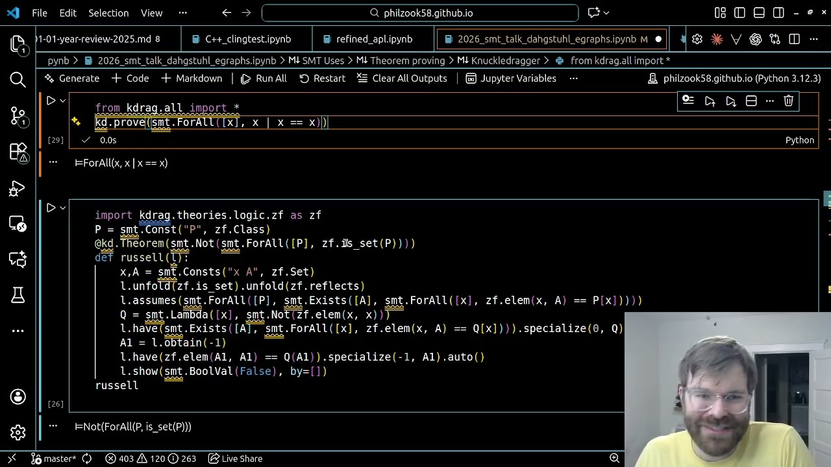This screenshot has width=831, height=467.
Task: Execute above cells in cell toolbar
Action: pyautogui.click(x=710, y=101)
